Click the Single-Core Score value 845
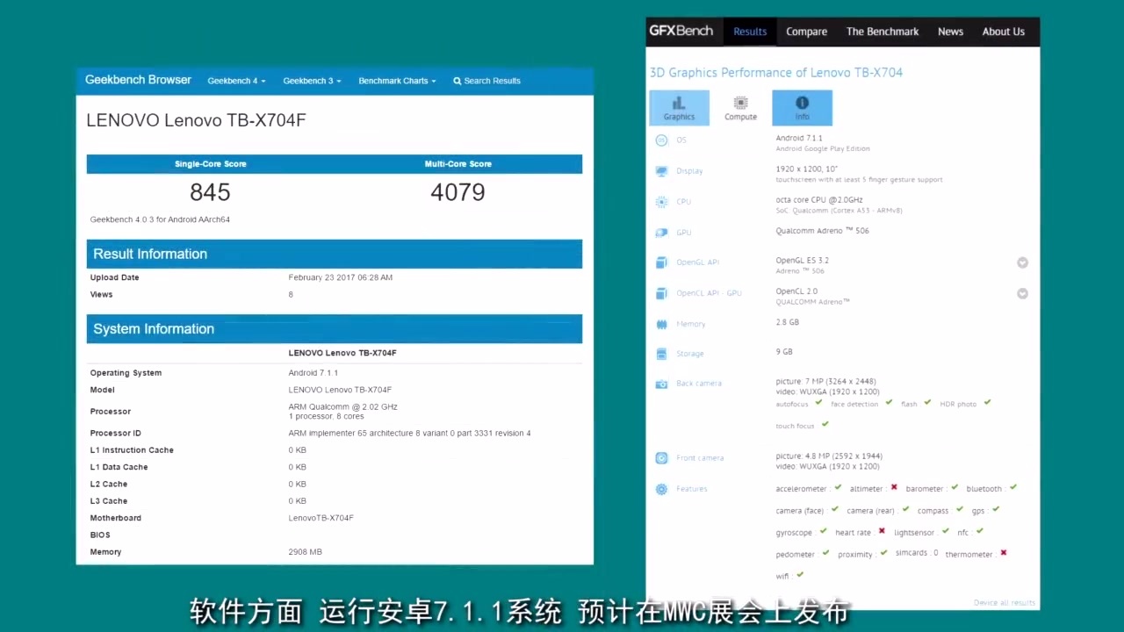Viewport: 1124px width, 632px height. tap(210, 192)
